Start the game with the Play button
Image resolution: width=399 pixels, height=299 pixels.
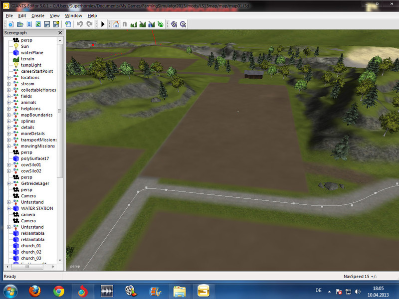pyautogui.click(x=103, y=24)
